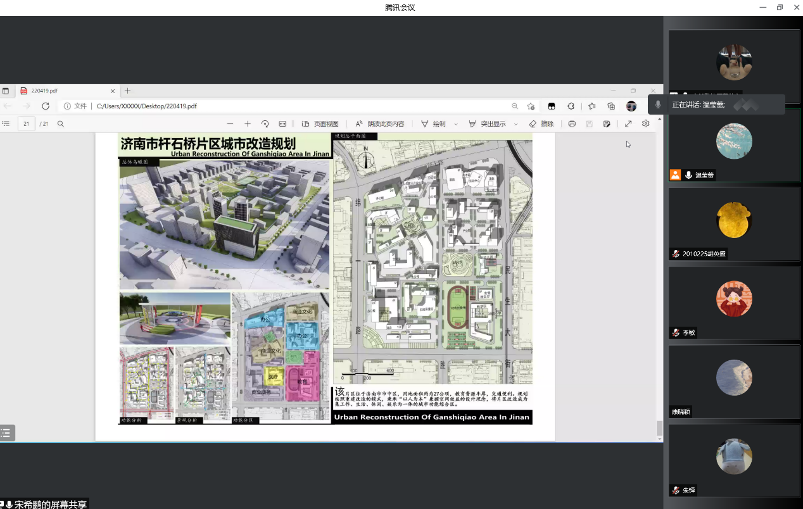
Task: Select the 擦除 eraser tool
Action: [x=541, y=124]
